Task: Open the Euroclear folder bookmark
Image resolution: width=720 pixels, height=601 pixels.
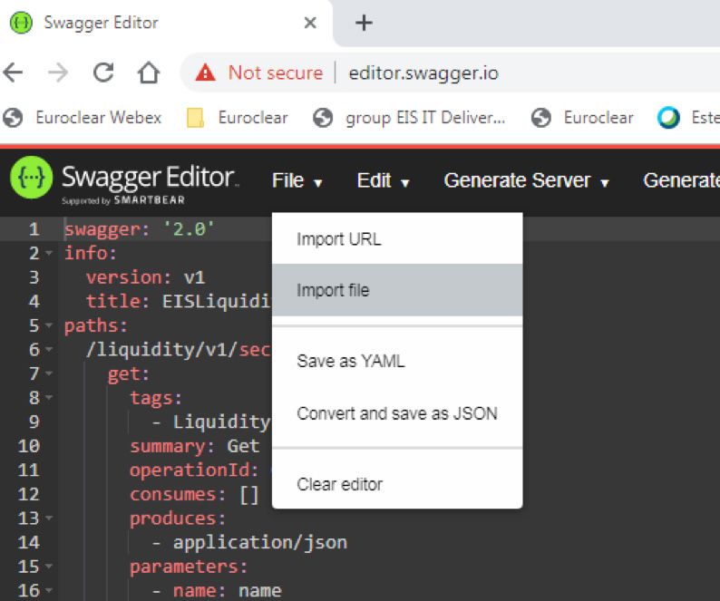Action: click(237, 118)
